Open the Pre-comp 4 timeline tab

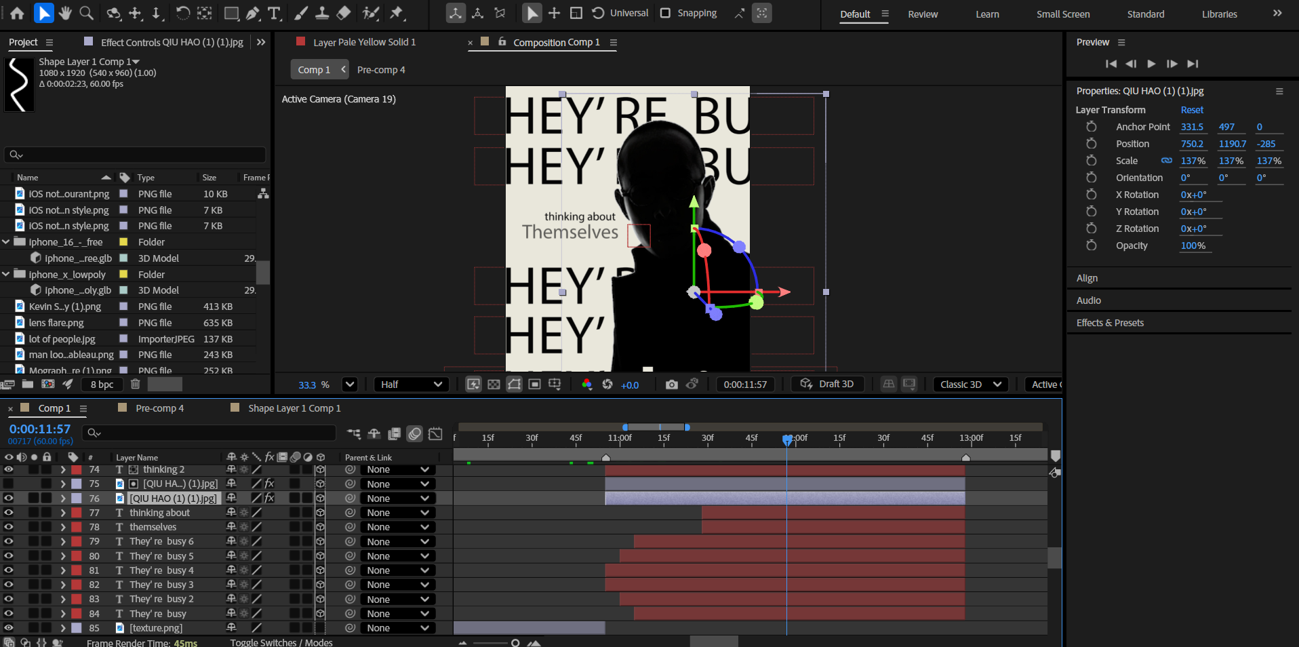(x=159, y=408)
